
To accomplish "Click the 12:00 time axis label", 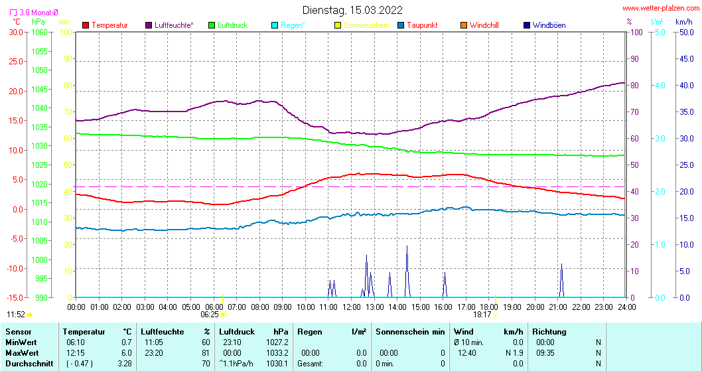I will click(x=352, y=307).
